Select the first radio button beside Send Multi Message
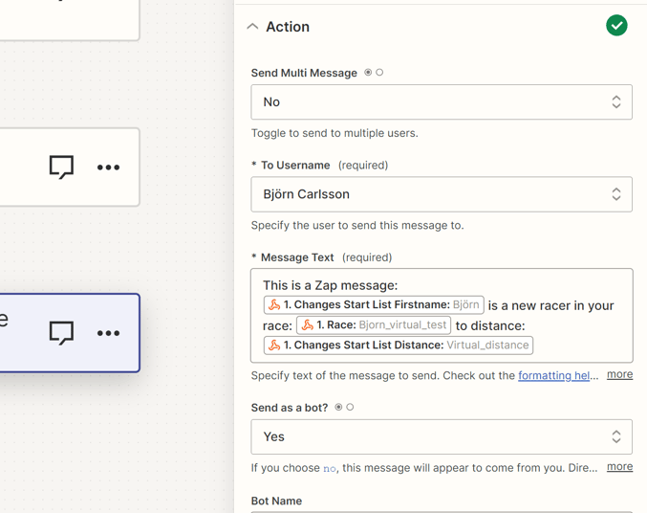The image size is (647, 513). (368, 73)
